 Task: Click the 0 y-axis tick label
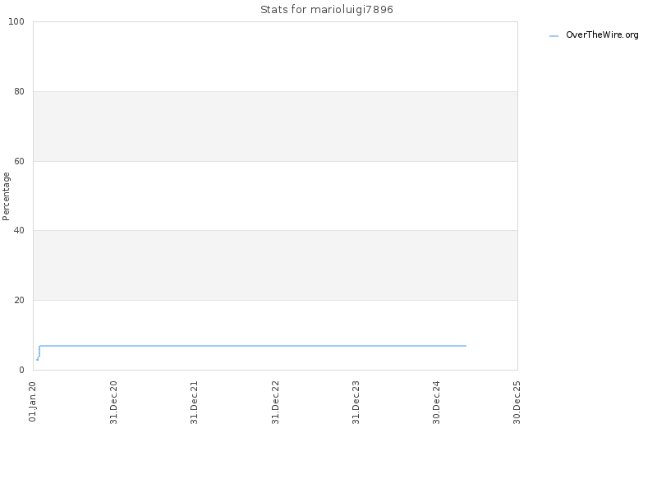(x=22, y=371)
